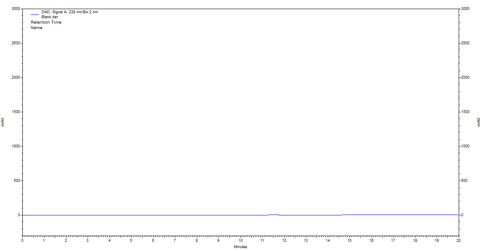Click the 15 minute x-axis tick label
The height and width of the screenshot is (251, 489).
coord(349,240)
